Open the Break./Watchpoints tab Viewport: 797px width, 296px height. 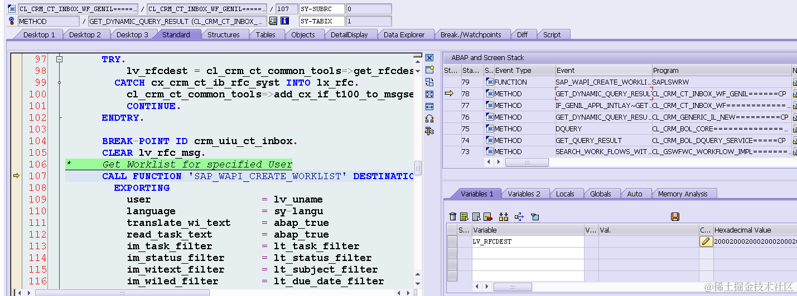(471, 34)
